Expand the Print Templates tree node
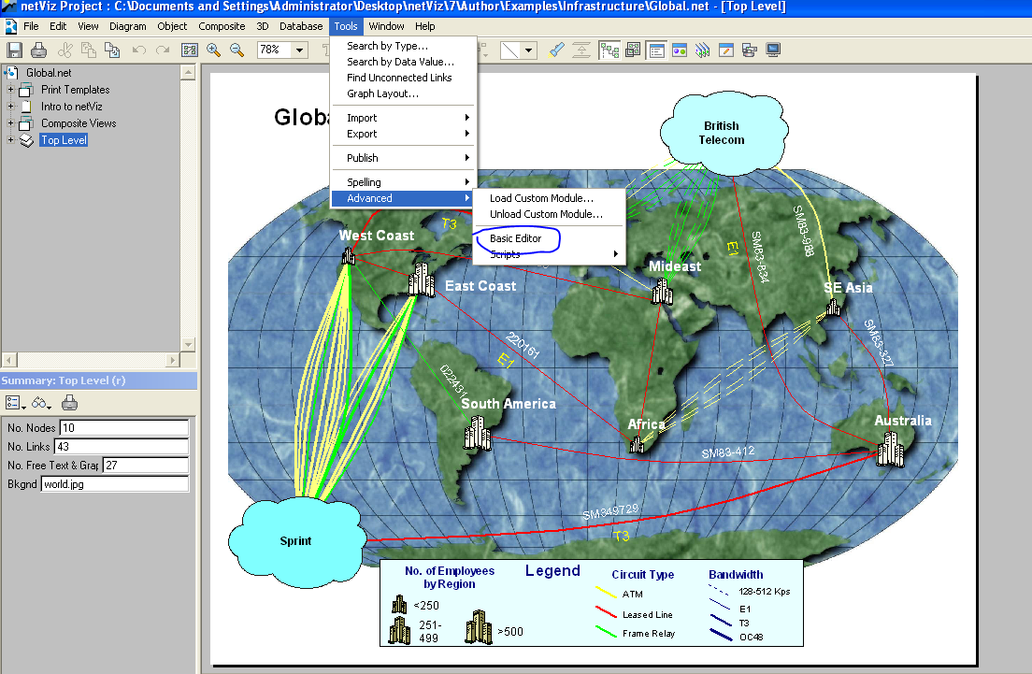Screen dimensions: 1032x674 [10, 90]
